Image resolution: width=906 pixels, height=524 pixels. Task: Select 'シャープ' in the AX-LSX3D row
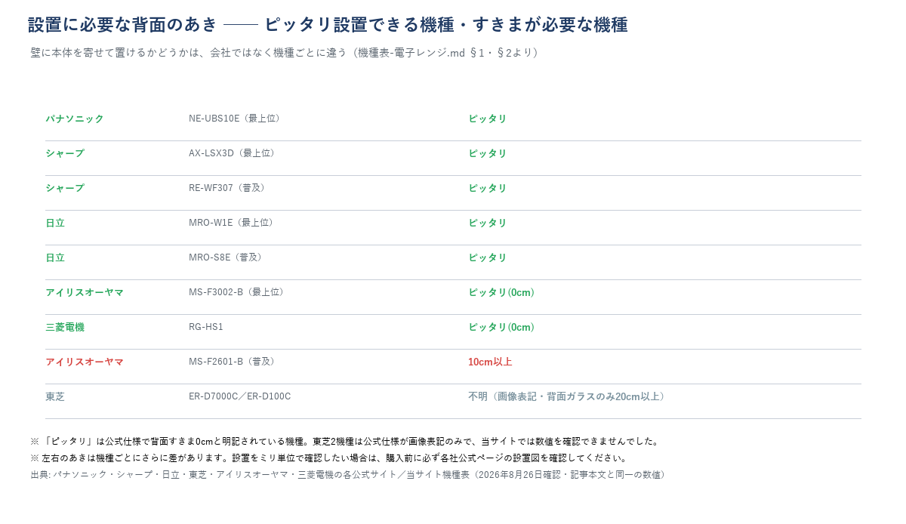click(65, 153)
